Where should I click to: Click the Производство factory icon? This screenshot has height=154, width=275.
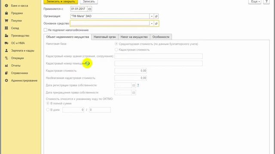pos(6,36)
